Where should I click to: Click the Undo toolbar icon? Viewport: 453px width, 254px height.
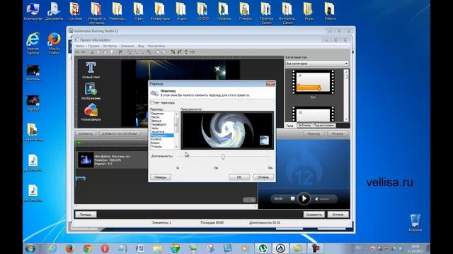[x=77, y=52]
